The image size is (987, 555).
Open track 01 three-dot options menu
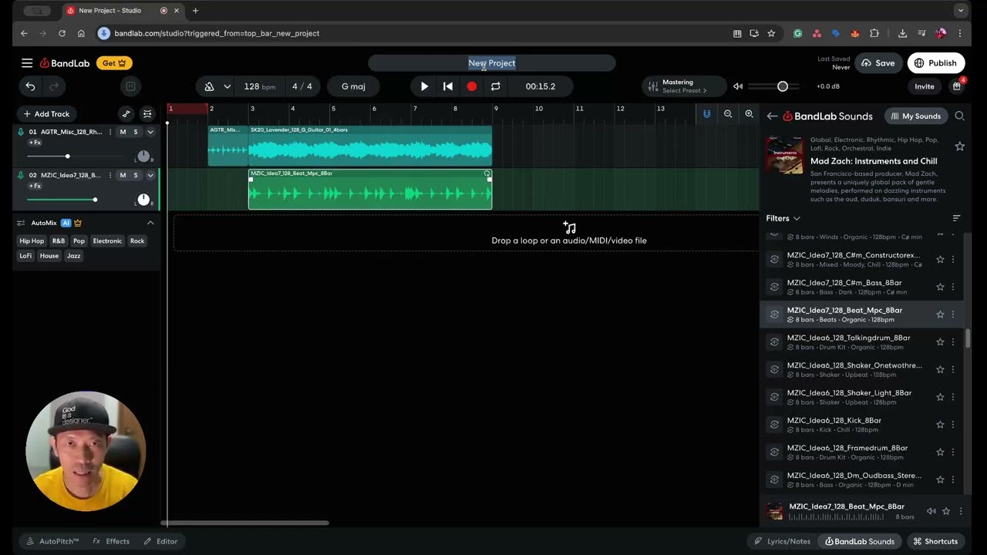click(x=109, y=132)
